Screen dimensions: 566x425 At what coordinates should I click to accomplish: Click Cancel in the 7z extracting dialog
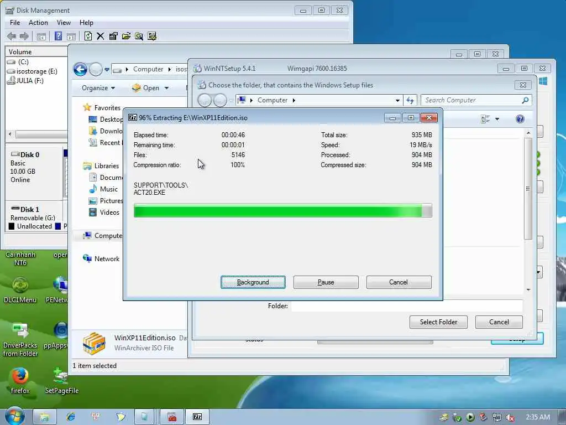click(x=399, y=282)
